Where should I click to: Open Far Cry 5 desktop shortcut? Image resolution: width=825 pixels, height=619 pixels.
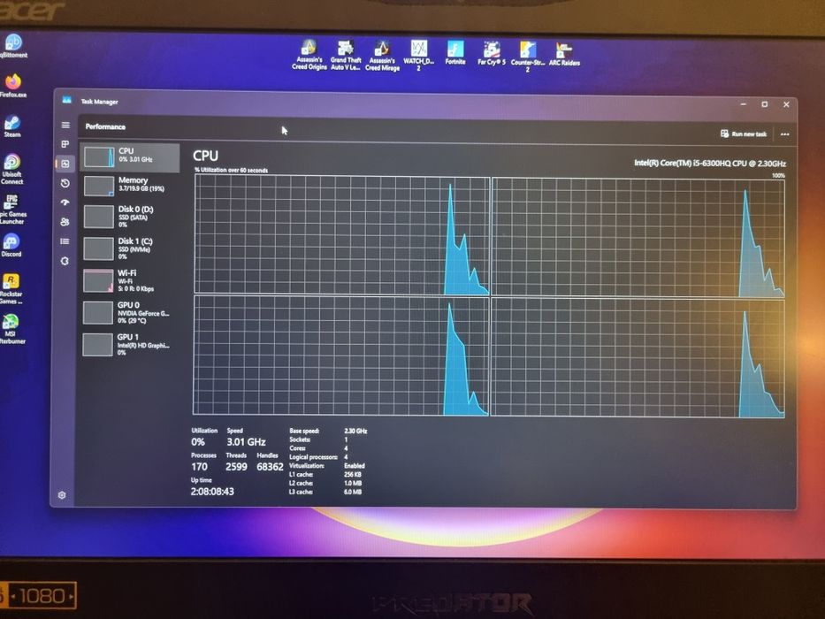pos(492,53)
